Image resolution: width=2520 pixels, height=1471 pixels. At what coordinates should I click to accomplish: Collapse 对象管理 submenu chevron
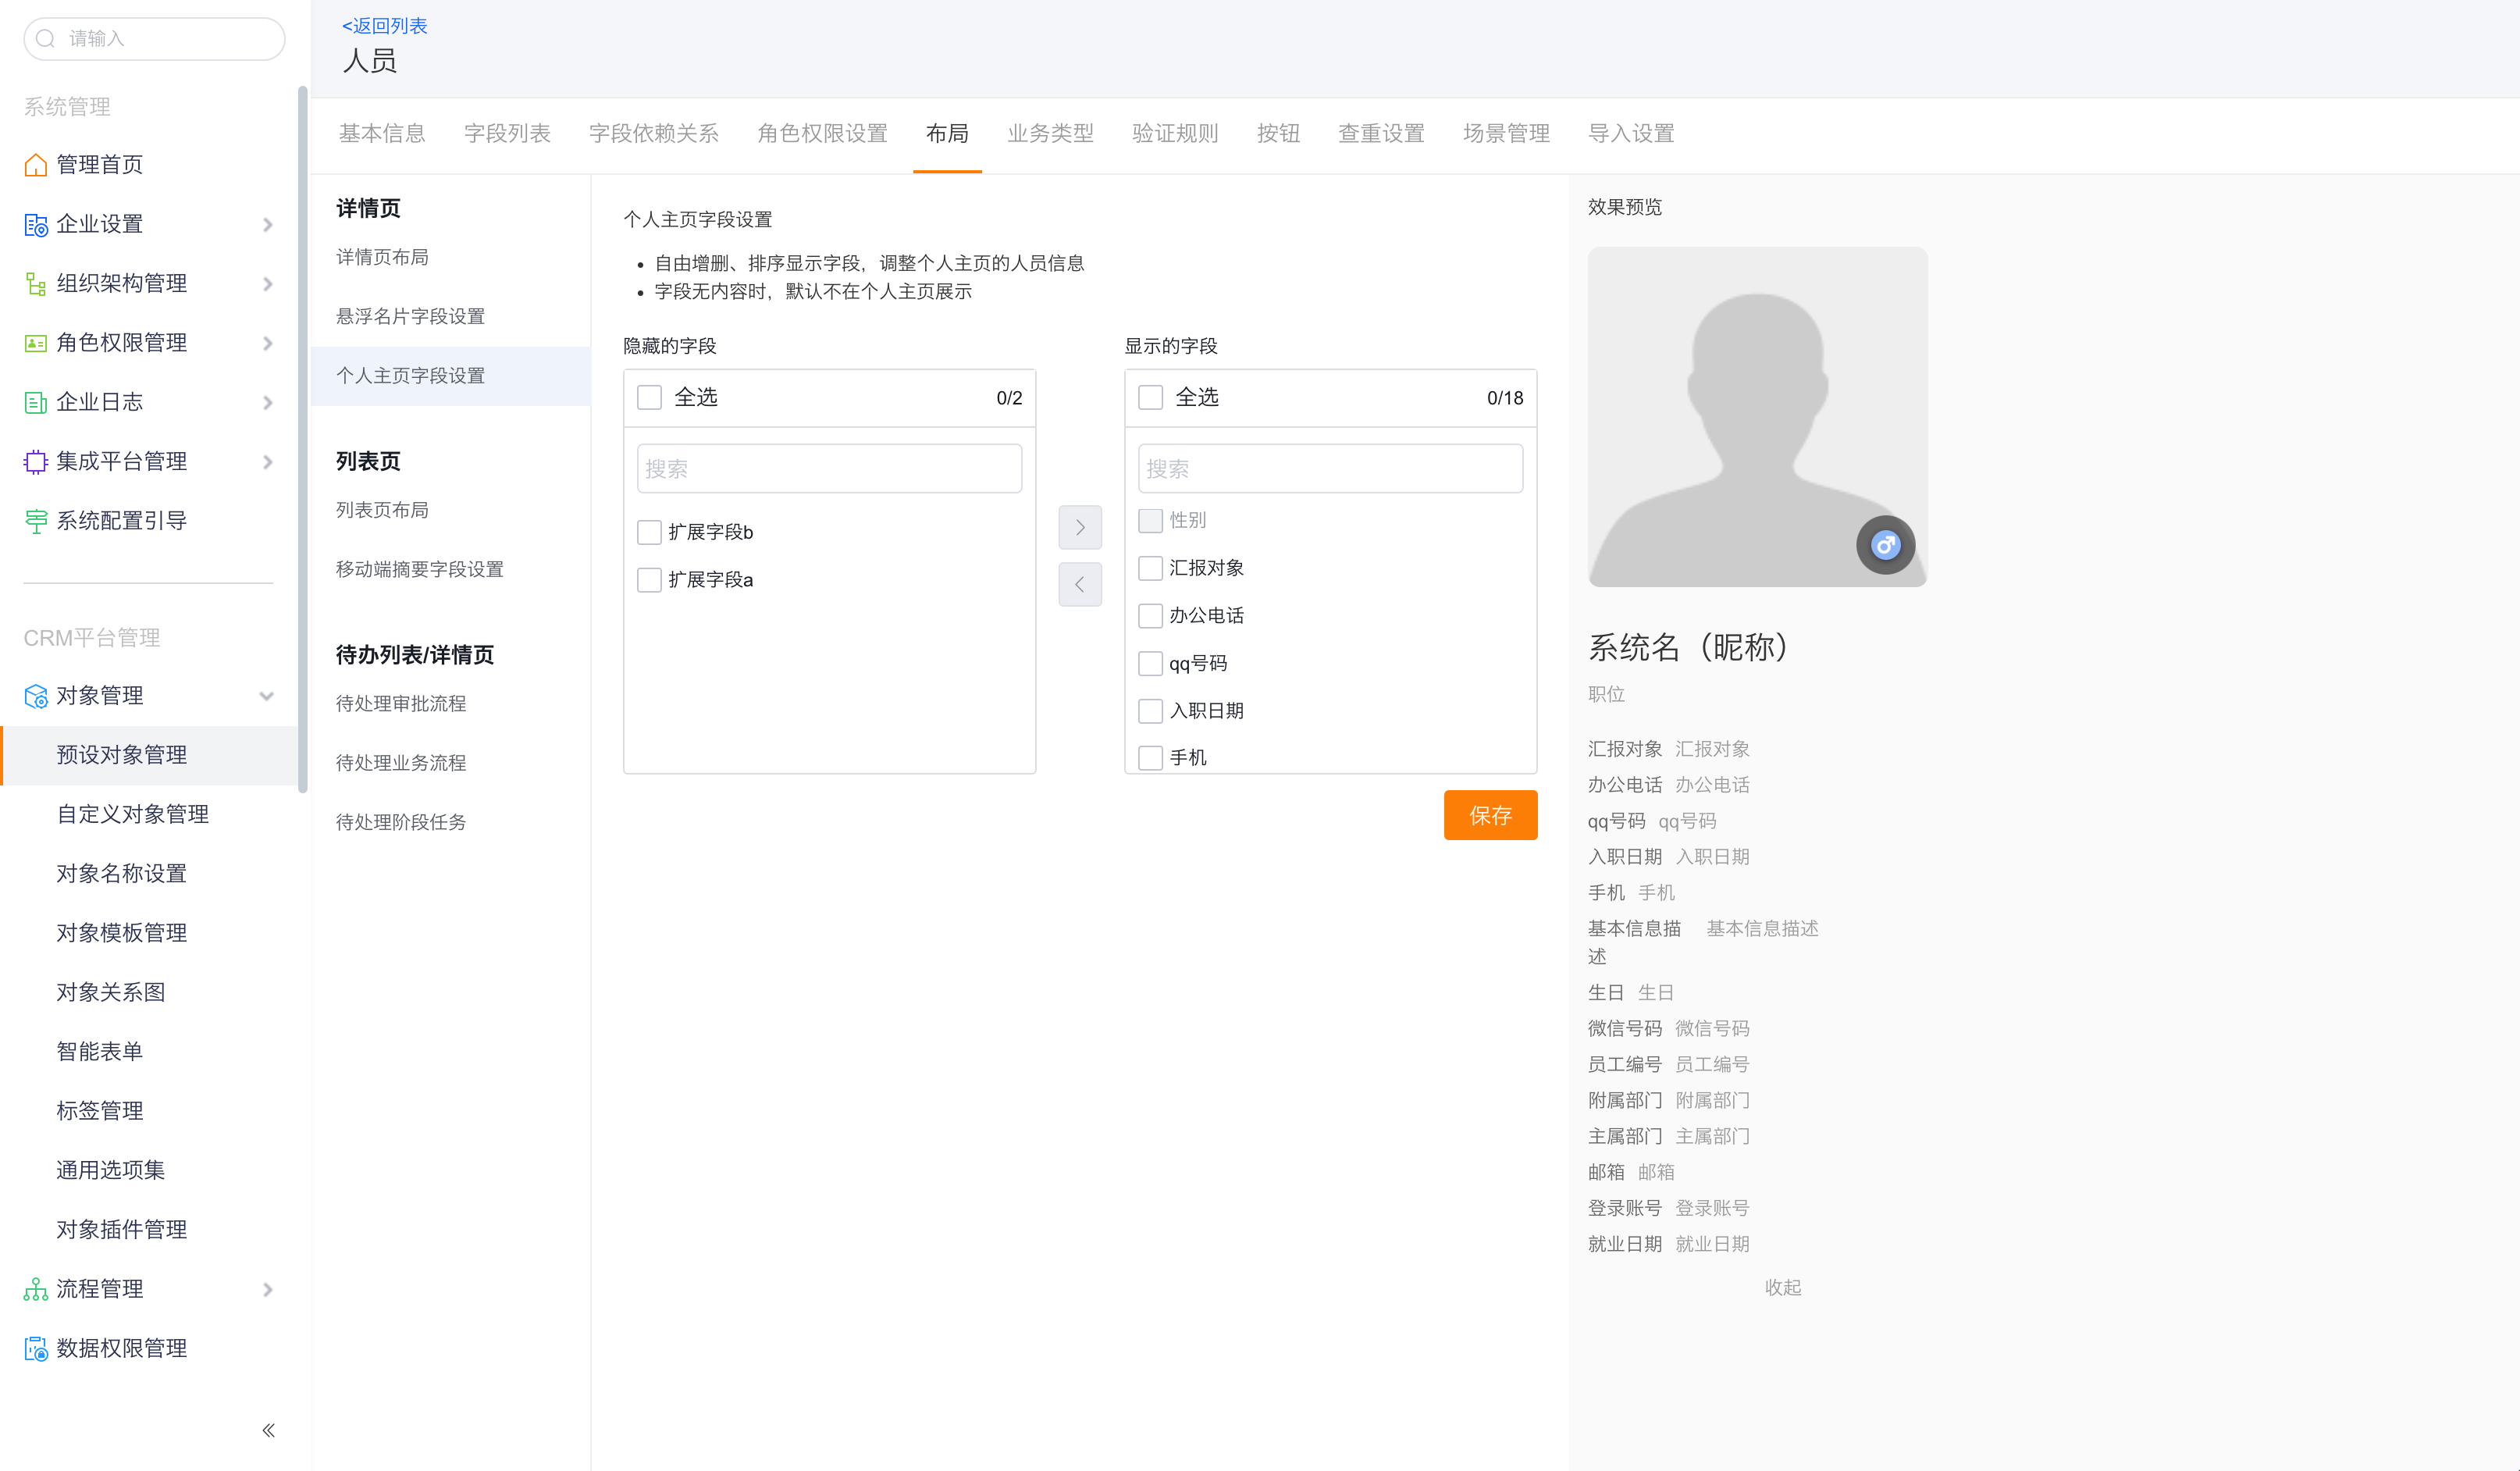click(267, 696)
